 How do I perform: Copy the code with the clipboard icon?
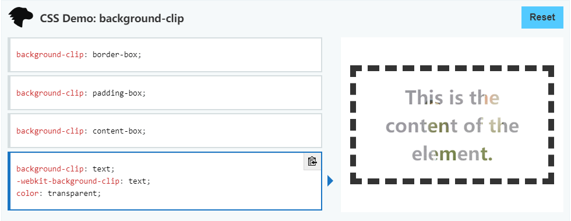point(312,161)
